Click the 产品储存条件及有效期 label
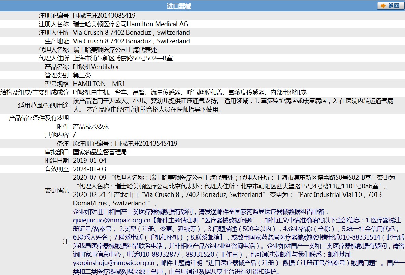This screenshot has height=275, width=405. 39,118
